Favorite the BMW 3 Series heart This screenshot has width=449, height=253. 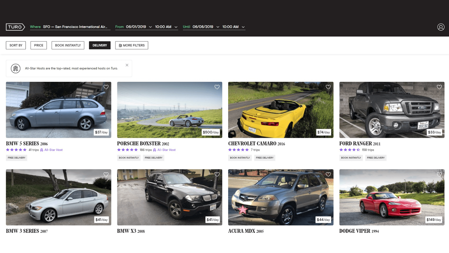[x=106, y=175]
